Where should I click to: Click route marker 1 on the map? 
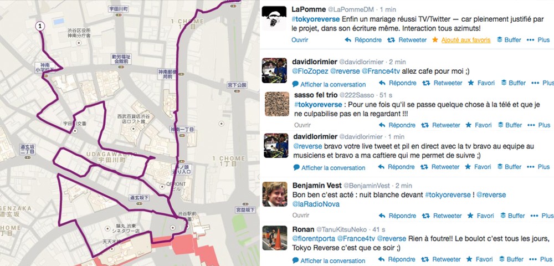click(40, 26)
